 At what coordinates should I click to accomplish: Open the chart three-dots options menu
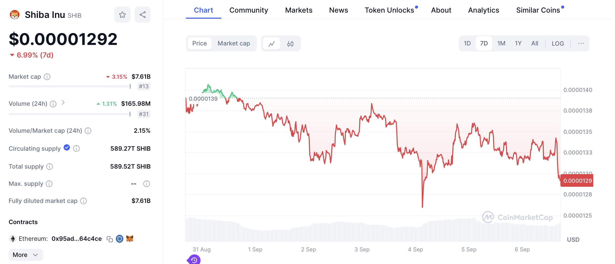click(581, 43)
